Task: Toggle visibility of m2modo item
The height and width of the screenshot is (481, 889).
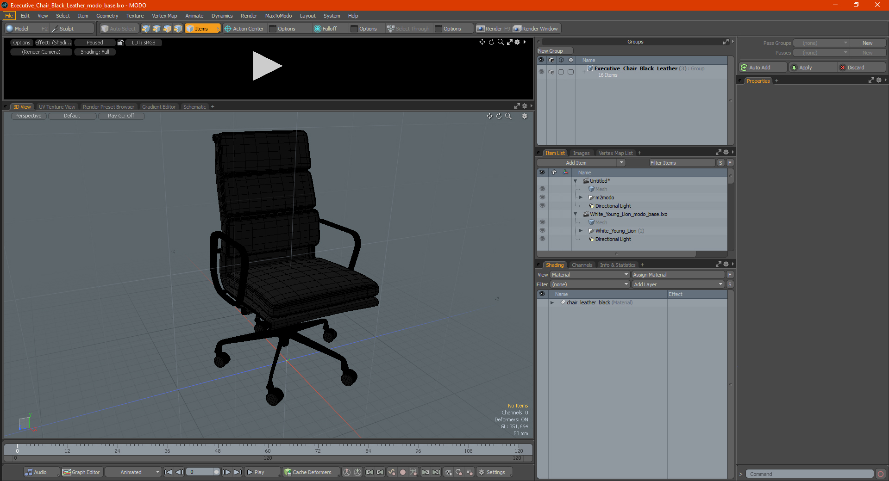Action: pyautogui.click(x=542, y=197)
